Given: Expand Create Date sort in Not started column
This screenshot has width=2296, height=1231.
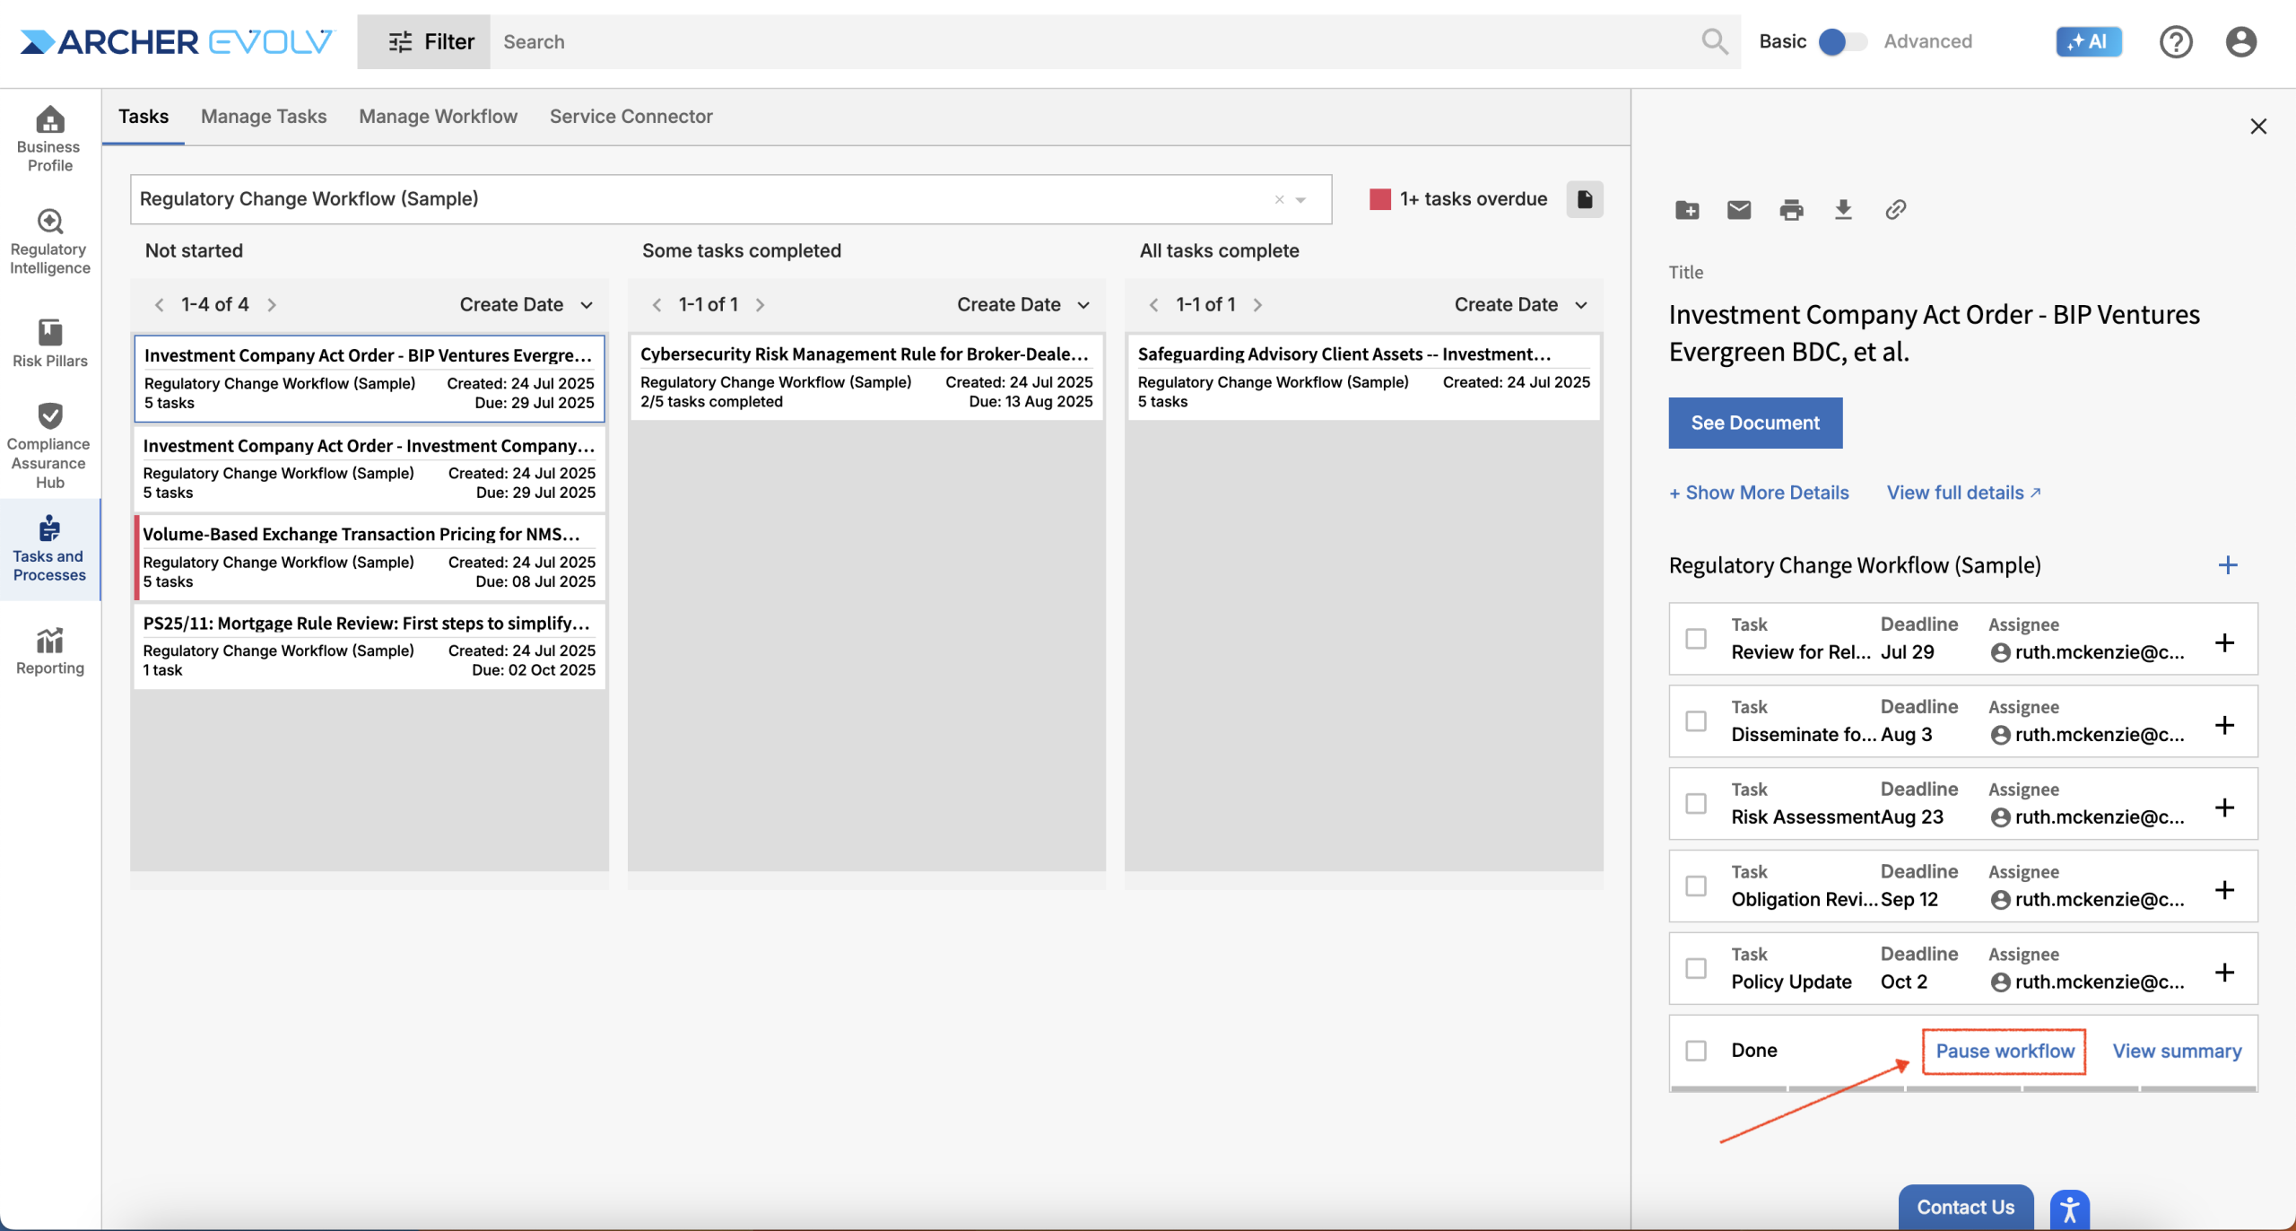Looking at the screenshot, I should click(x=526, y=305).
